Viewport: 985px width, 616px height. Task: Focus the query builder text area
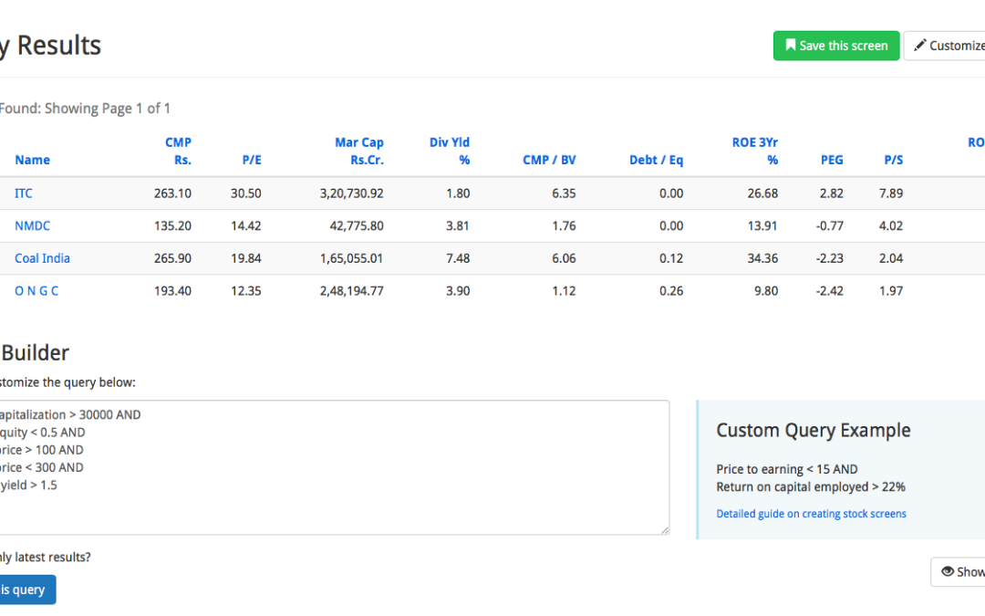click(333, 467)
